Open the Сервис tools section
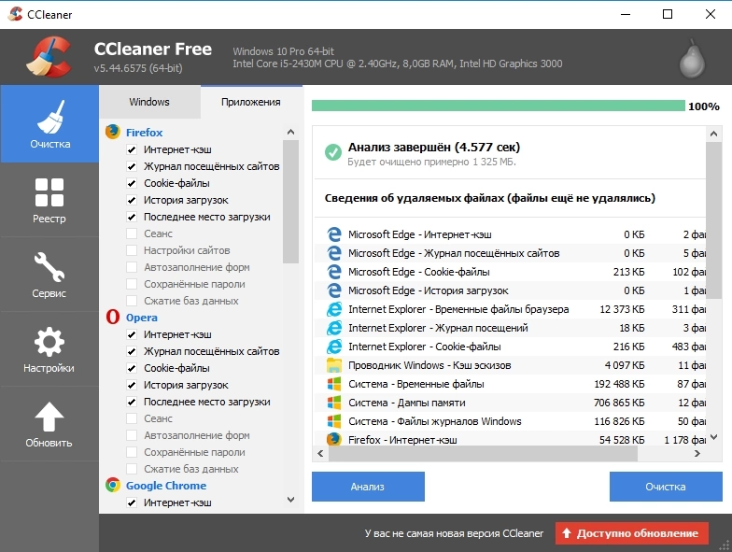Image resolution: width=732 pixels, height=552 pixels. click(49, 275)
